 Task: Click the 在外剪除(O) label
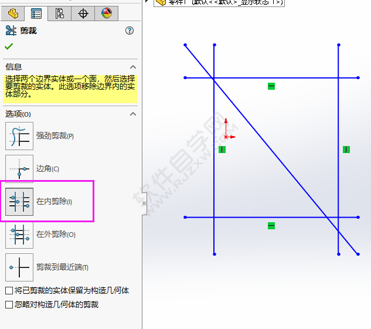pos(56,235)
